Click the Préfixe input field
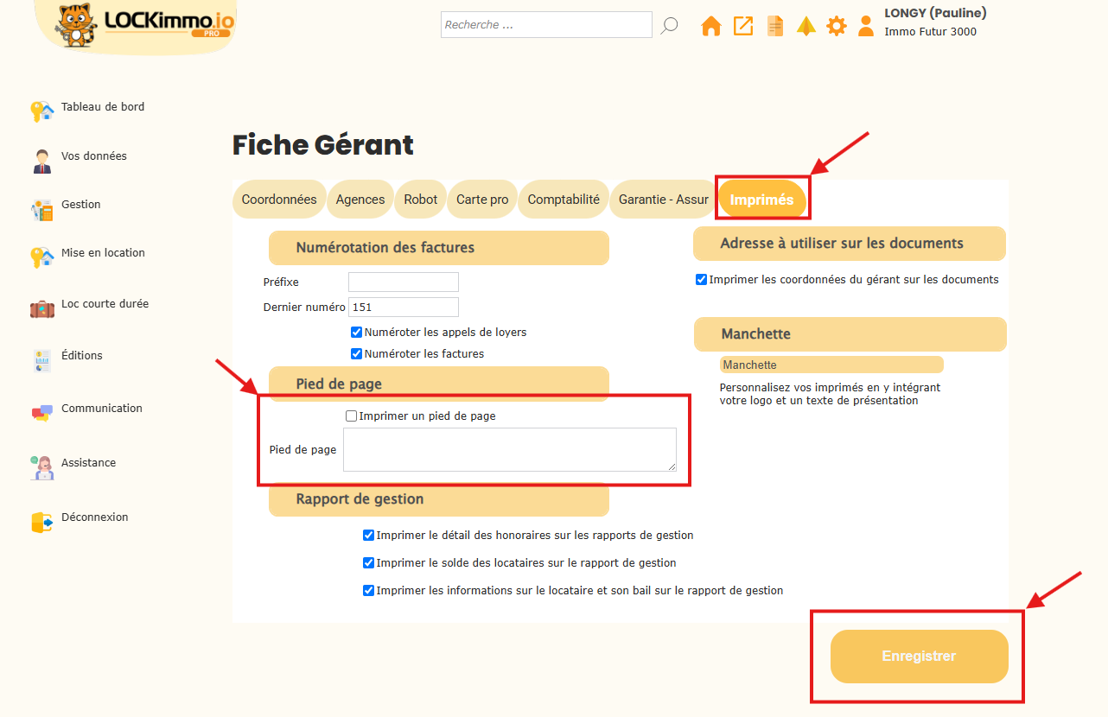This screenshot has width=1108, height=717. tap(404, 282)
